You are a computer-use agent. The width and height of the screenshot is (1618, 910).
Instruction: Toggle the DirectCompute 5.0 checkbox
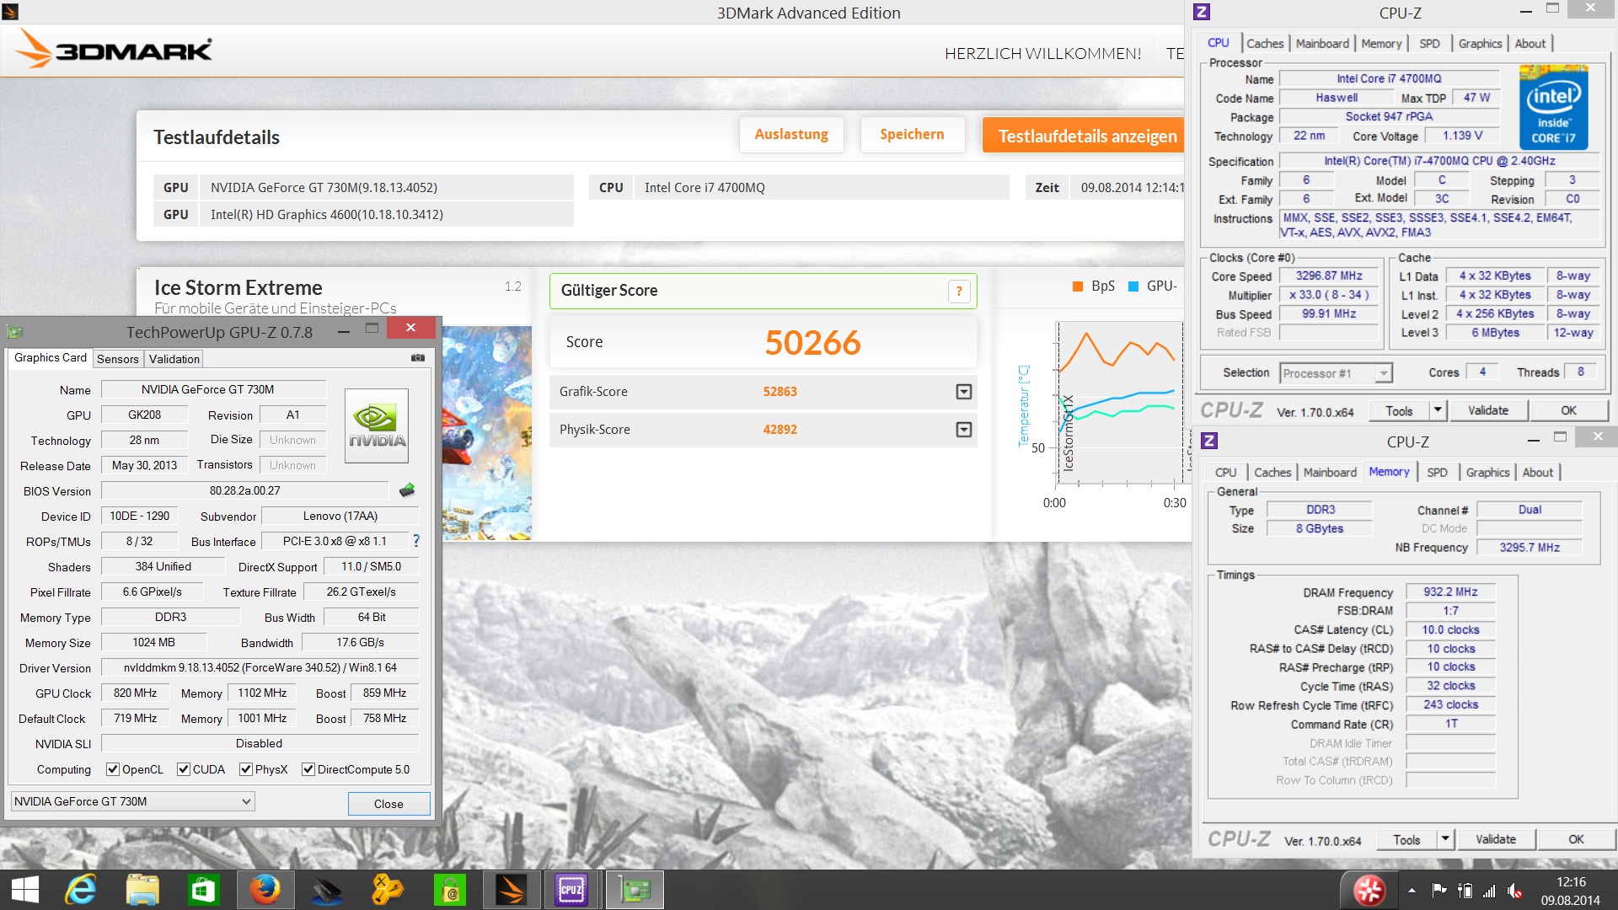[308, 769]
